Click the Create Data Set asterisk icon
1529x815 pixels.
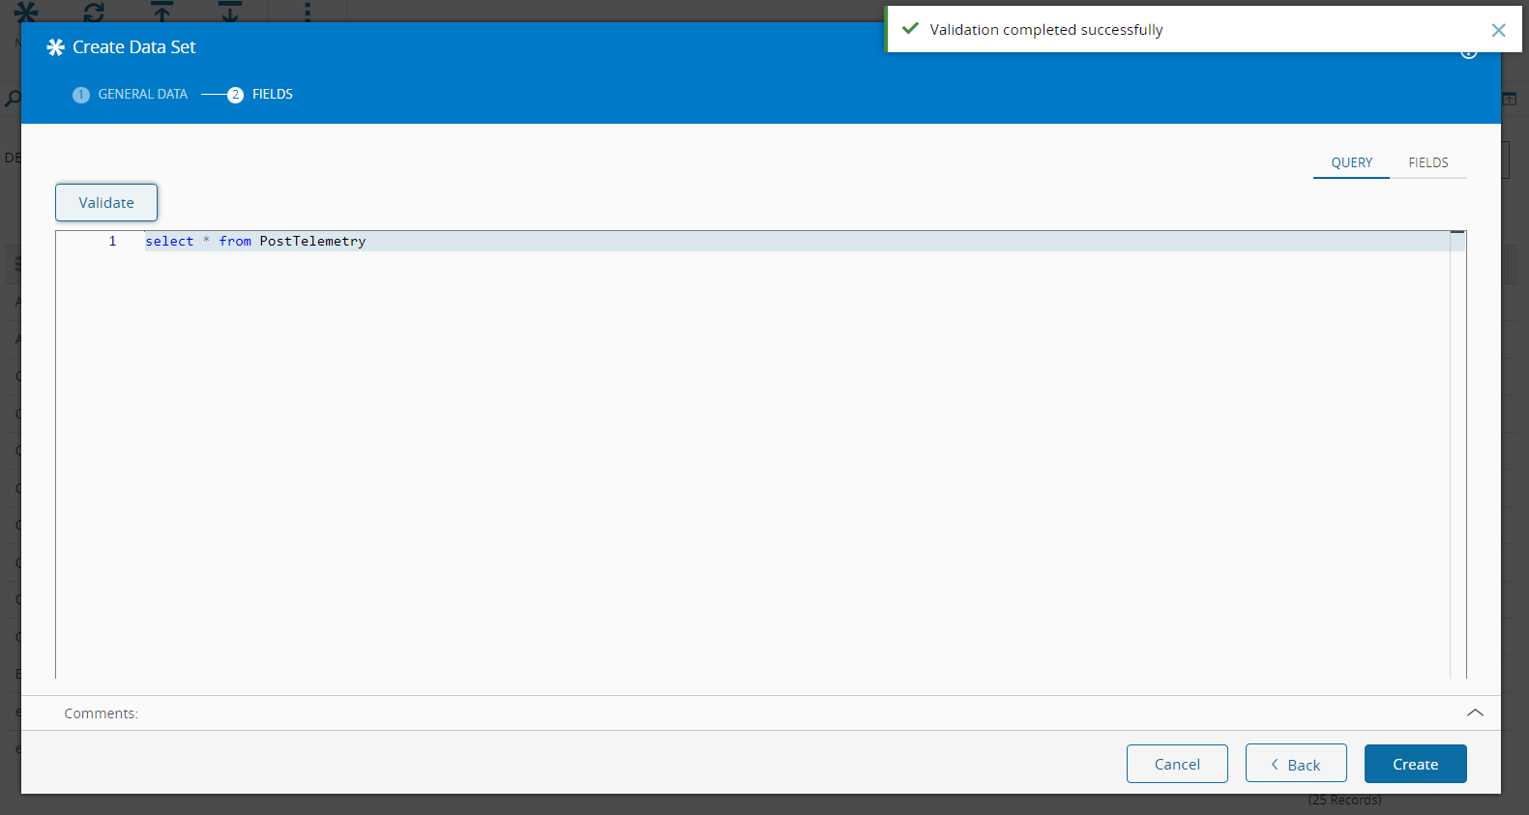56,47
